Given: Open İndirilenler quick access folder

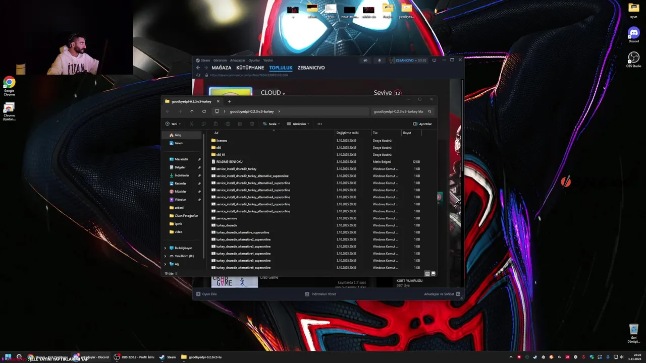Looking at the screenshot, I should click(x=182, y=175).
